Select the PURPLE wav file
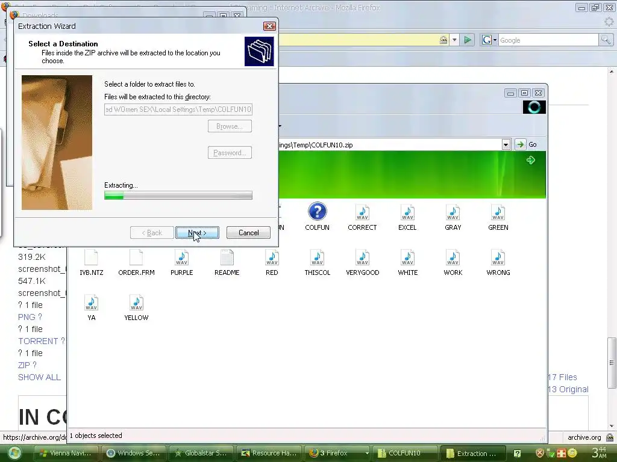This screenshot has width=617, height=462. click(x=181, y=262)
